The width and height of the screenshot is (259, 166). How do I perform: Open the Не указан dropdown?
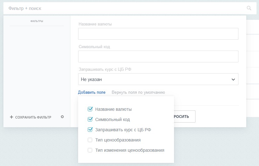[x=158, y=79]
